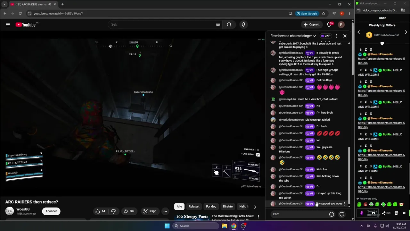
Task: Open WoesGG channel avatar
Action: point(10,211)
